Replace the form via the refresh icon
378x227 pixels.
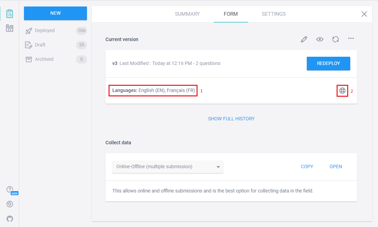click(x=336, y=39)
